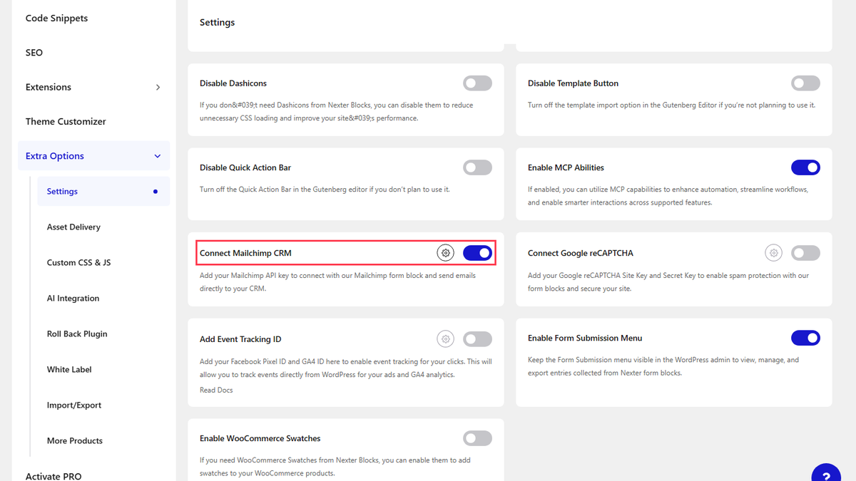This screenshot has height=481, width=856.
Task: Click the Disable Quick Action Bar title
Action: click(245, 167)
